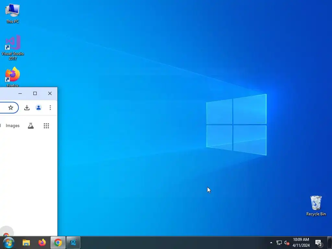Go to Google Images link

[x=13, y=125]
